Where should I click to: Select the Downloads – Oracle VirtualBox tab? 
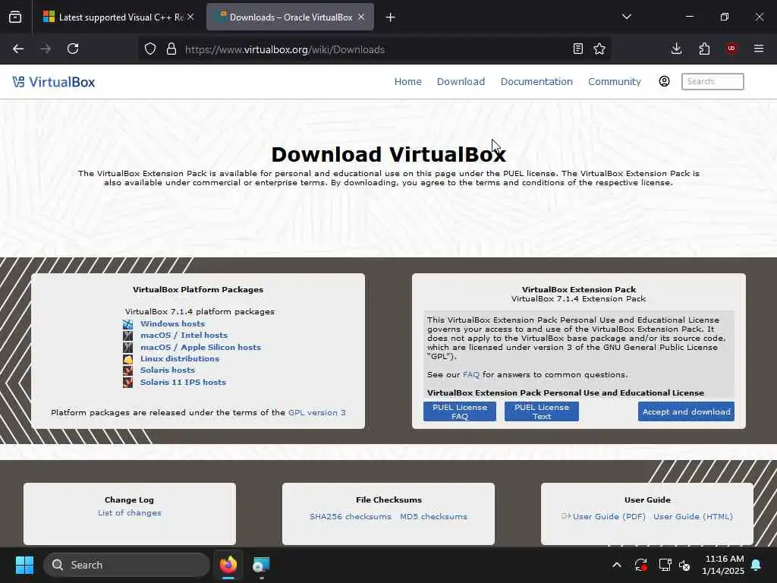coord(290,17)
